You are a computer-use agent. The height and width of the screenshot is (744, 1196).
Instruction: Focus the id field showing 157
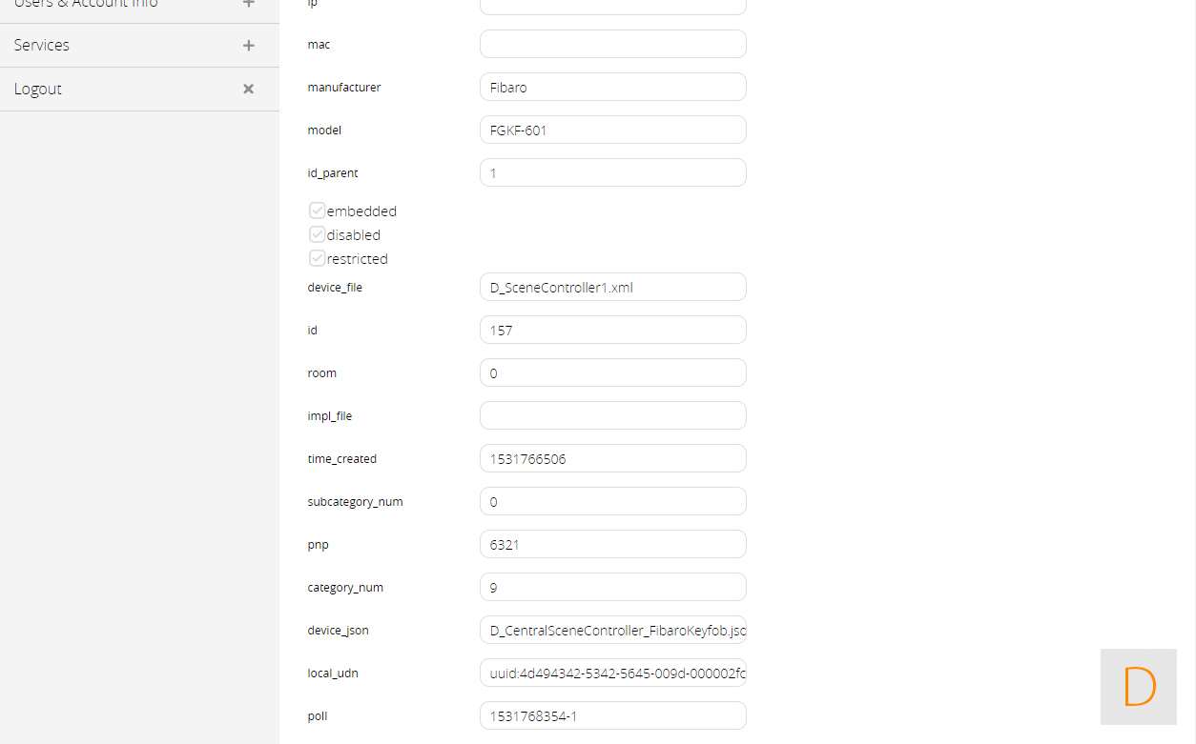(x=612, y=330)
